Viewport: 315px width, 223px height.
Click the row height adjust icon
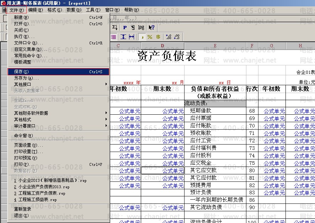tap(123, 37)
